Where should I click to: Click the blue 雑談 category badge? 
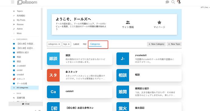click(53, 59)
